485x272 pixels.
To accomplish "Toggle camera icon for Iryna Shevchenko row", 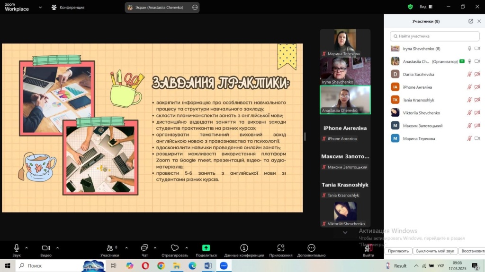I will [477, 49].
